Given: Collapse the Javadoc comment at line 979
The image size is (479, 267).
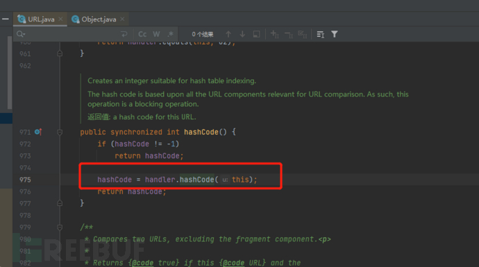Looking at the screenshot, I should [x=60, y=227].
